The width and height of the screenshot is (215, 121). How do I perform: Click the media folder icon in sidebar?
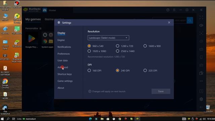pos(201,73)
